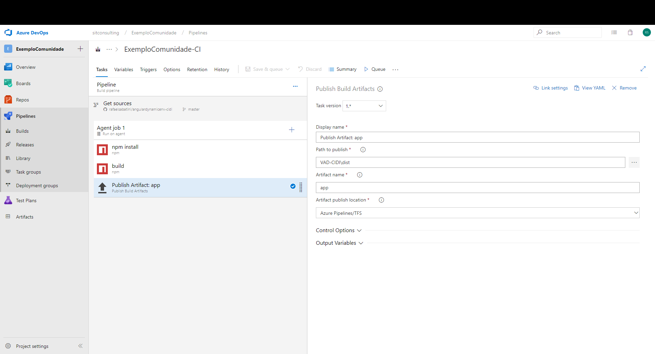Open the History tab

coord(221,69)
